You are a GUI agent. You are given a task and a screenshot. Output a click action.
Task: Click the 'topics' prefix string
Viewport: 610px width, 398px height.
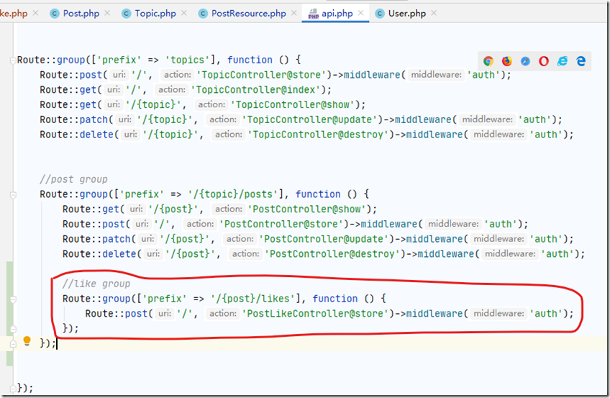coord(187,60)
